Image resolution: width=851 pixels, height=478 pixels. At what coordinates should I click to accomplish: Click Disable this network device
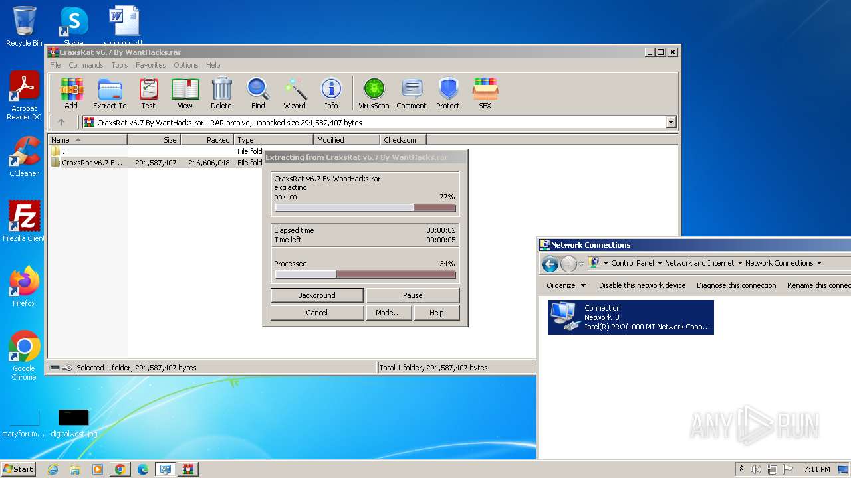(642, 285)
